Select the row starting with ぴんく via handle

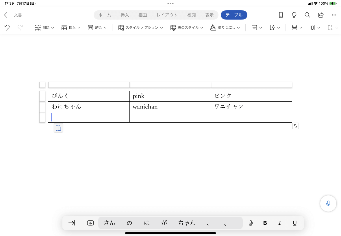coord(42,96)
